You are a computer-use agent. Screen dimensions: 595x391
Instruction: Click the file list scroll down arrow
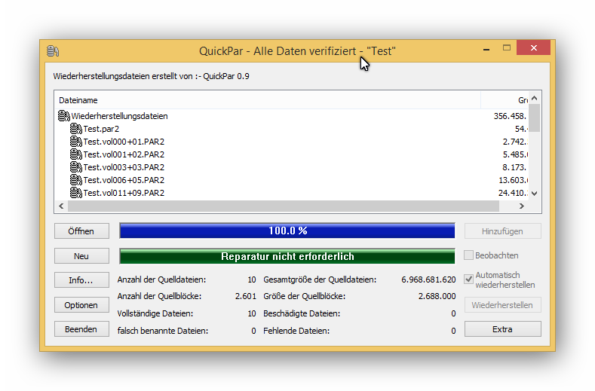pos(535,194)
